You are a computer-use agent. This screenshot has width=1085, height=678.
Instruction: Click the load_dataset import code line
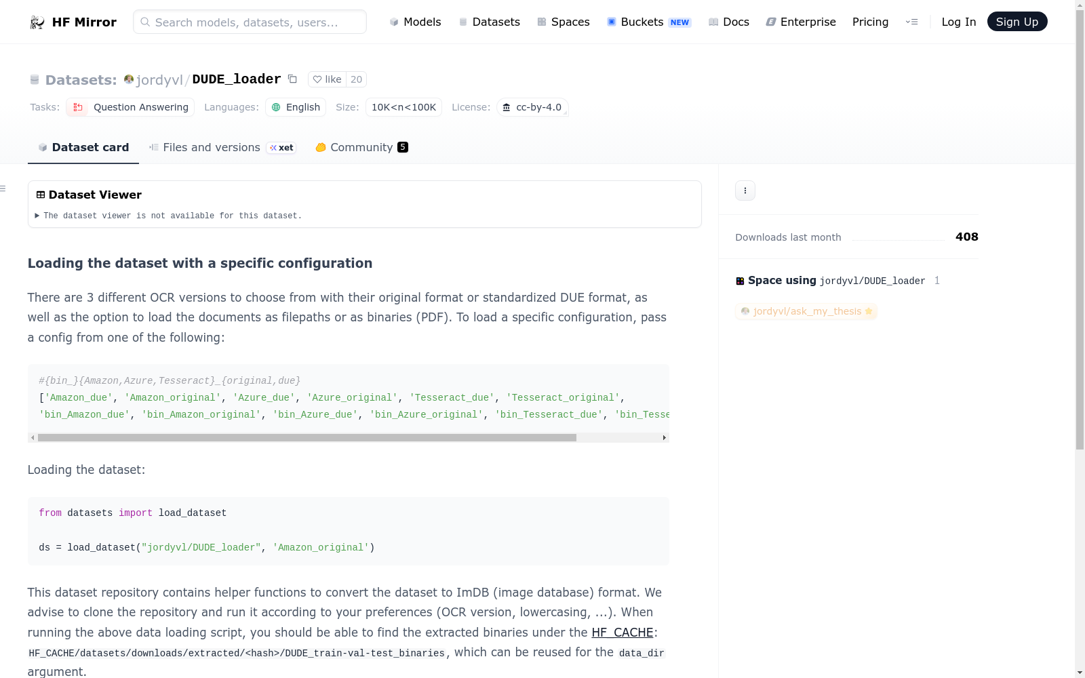coord(133,513)
